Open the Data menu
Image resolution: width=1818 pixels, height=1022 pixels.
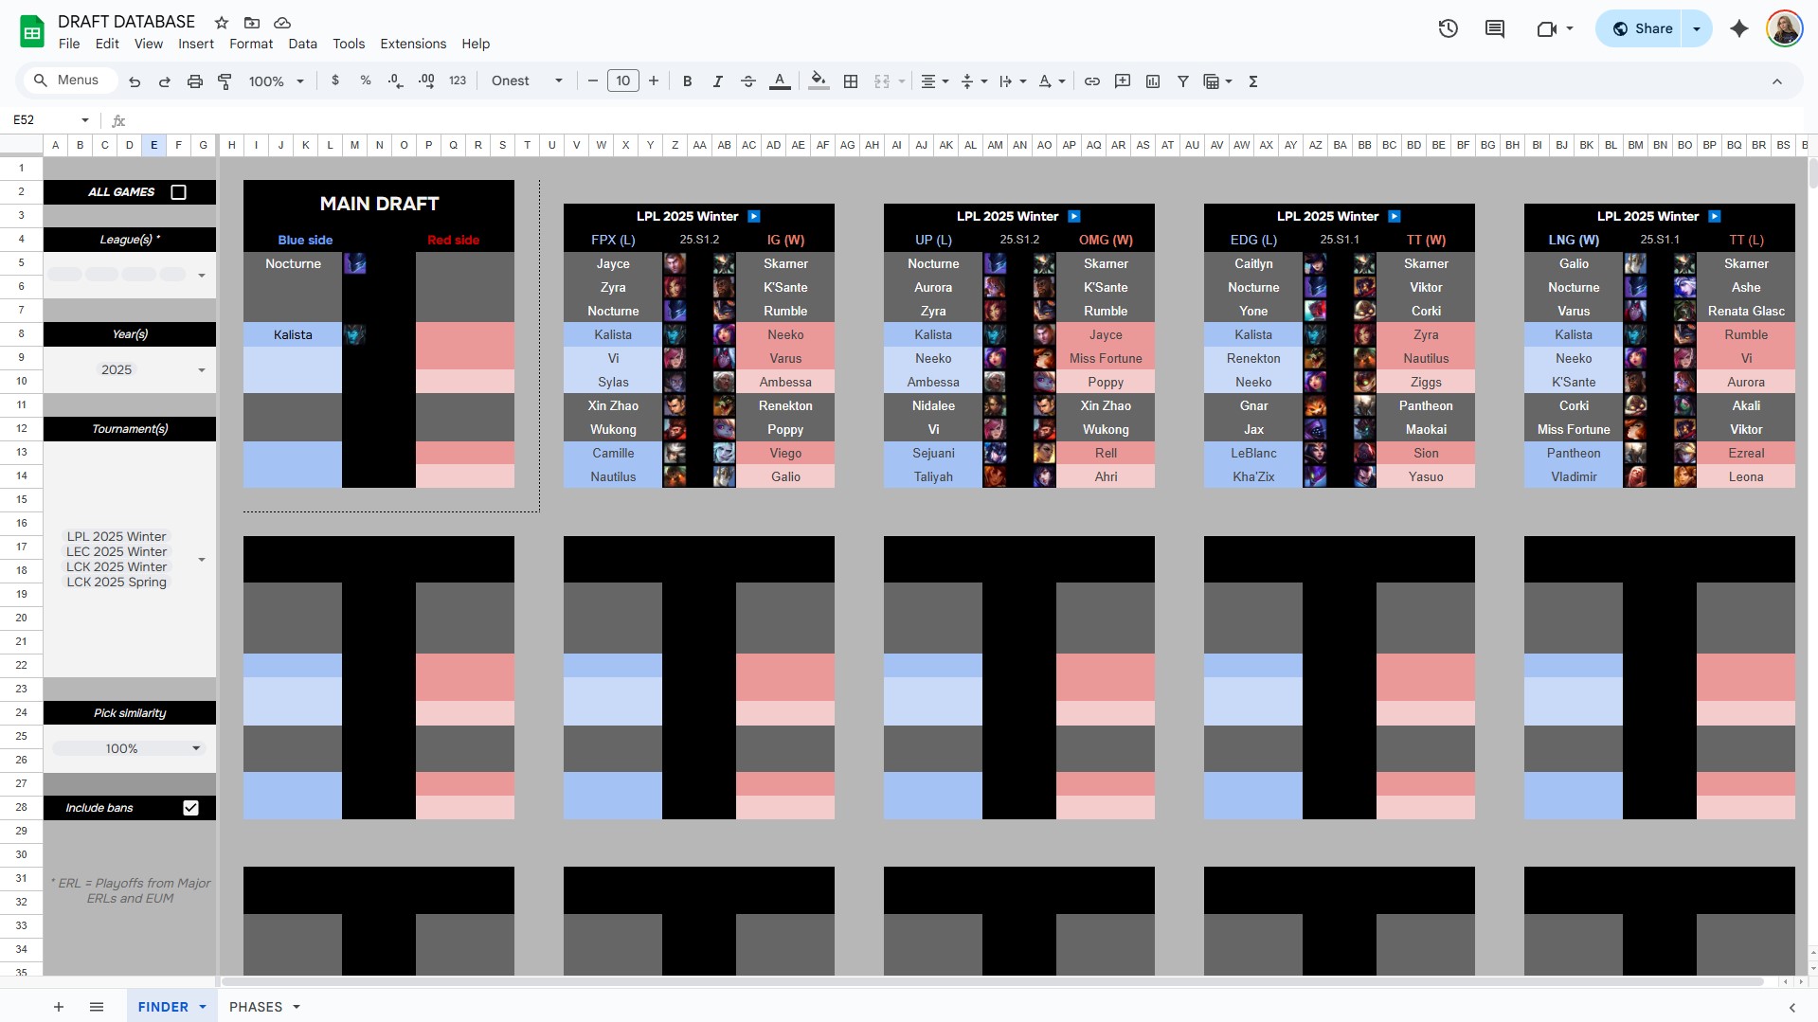pos(303,44)
